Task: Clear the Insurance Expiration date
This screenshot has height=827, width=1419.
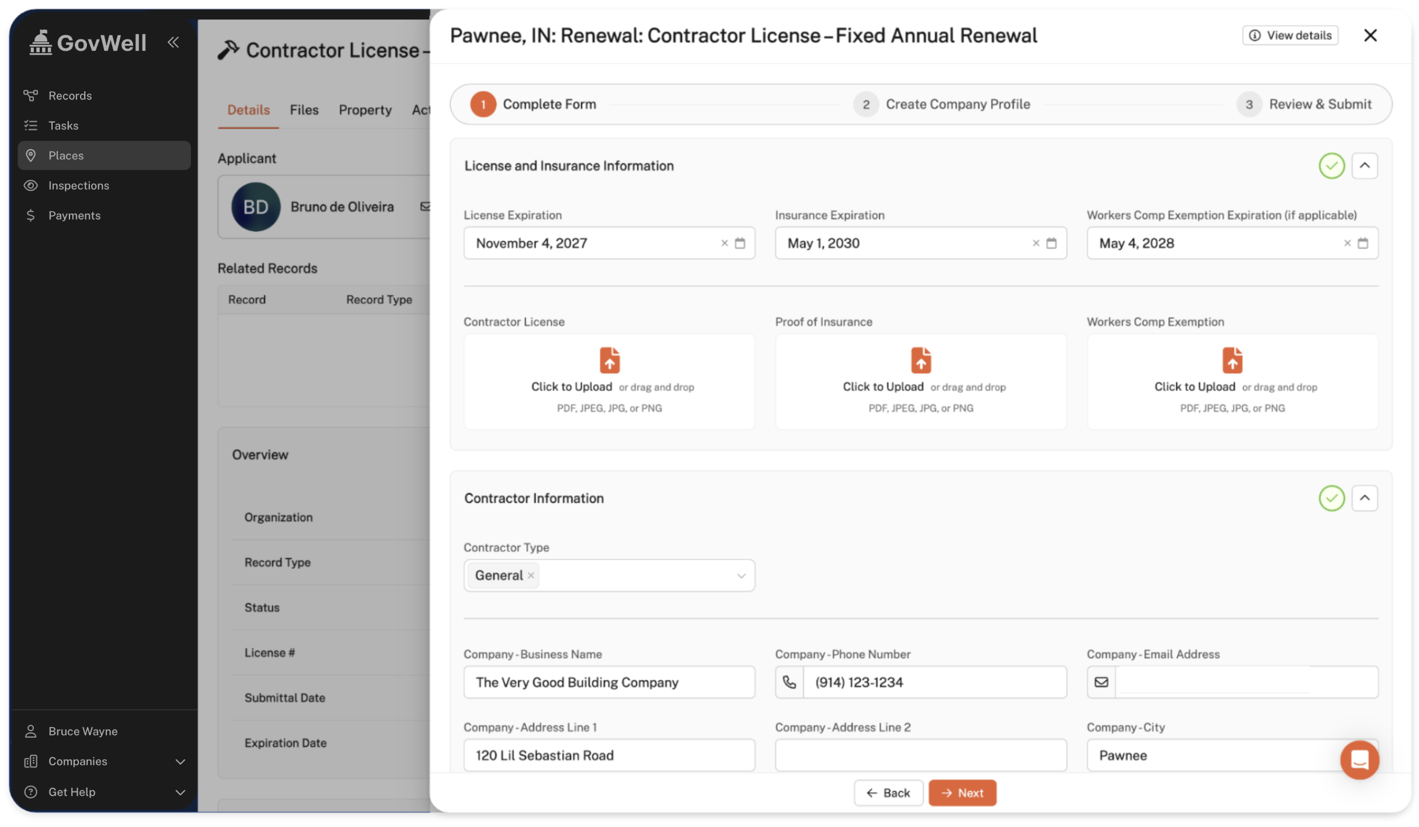Action: click(x=1035, y=243)
